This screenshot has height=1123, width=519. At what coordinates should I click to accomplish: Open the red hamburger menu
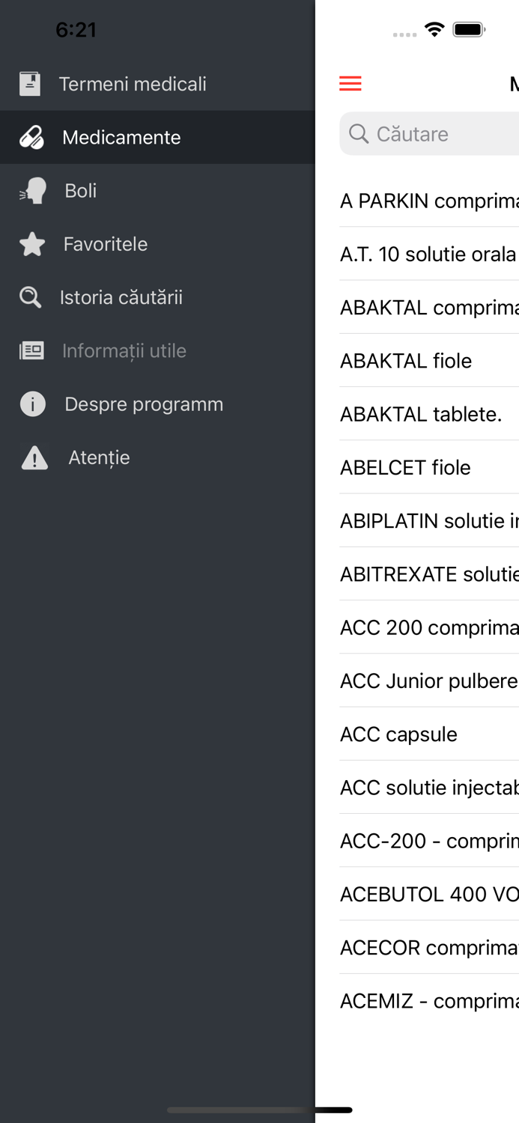[350, 83]
